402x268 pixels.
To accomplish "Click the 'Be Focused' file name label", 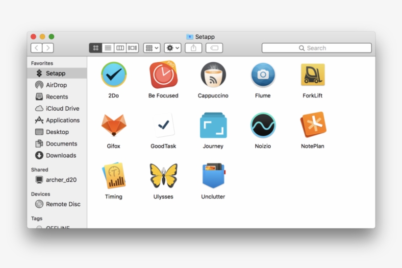I will (x=163, y=96).
